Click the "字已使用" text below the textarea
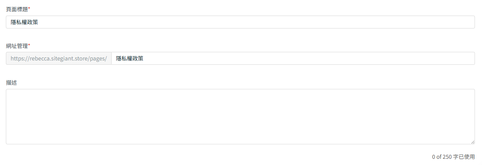Screen dimensions: 482x165 click(464, 157)
